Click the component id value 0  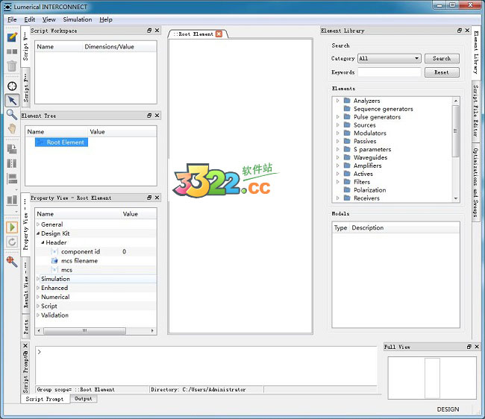[124, 251]
